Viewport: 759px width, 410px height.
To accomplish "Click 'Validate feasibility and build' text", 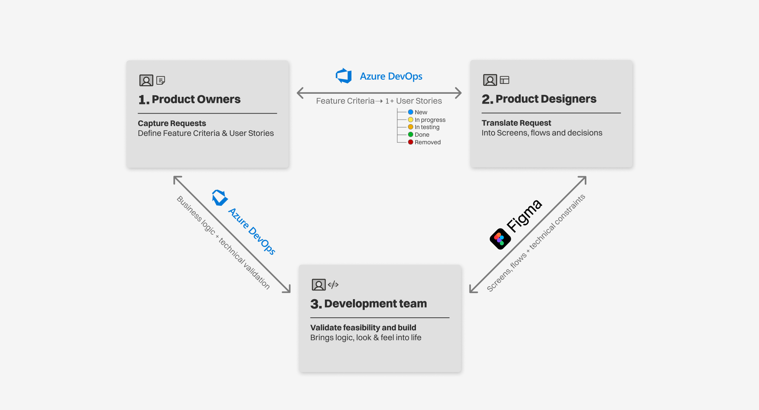I will 363,328.
